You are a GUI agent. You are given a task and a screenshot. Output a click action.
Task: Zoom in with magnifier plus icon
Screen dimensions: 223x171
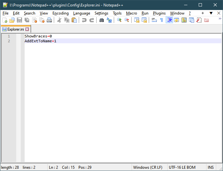click(x=119, y=20)
